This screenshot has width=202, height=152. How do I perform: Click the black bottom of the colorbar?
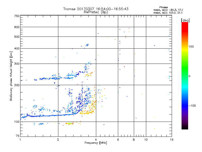(x=185, y=127)
